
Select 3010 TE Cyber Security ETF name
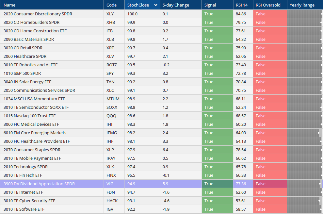[29, 201]
